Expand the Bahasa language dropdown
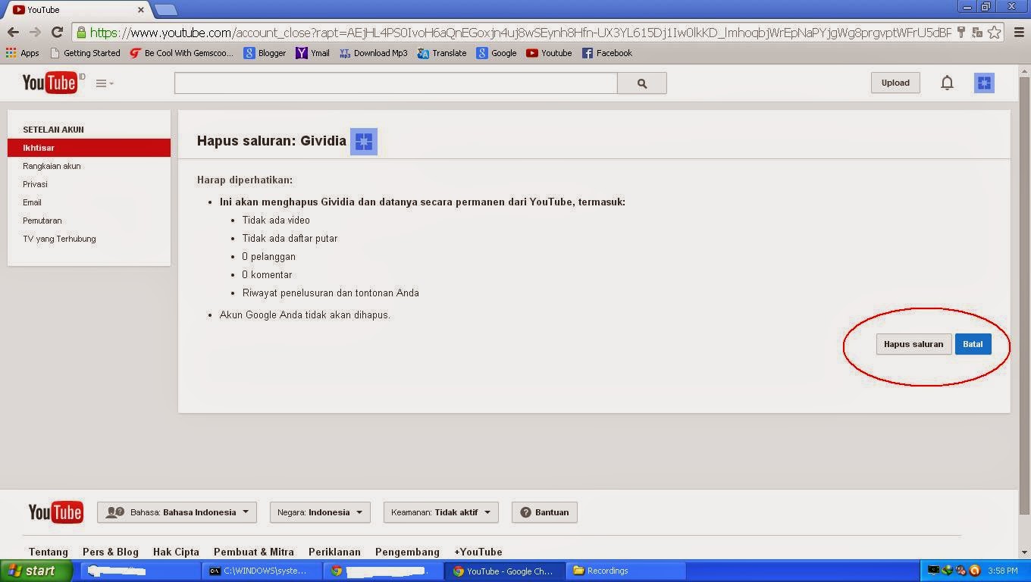 click(177, 512)
